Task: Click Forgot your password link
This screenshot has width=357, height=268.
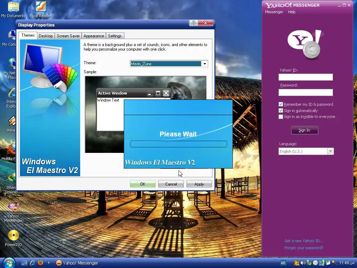Action: (304, 248)
